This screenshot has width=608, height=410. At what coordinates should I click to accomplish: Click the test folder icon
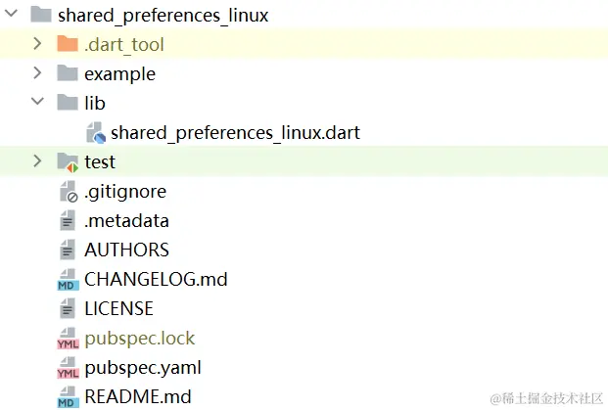68,161
